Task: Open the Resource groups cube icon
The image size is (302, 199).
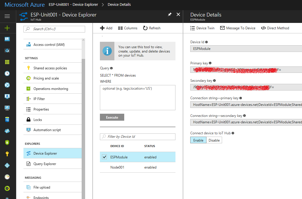Action: click(7, 50)
